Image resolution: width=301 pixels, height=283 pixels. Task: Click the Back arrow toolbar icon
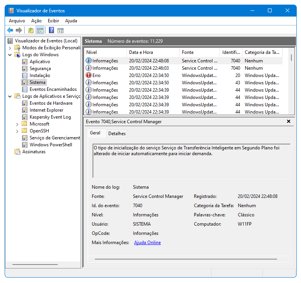tap(10, 30)
